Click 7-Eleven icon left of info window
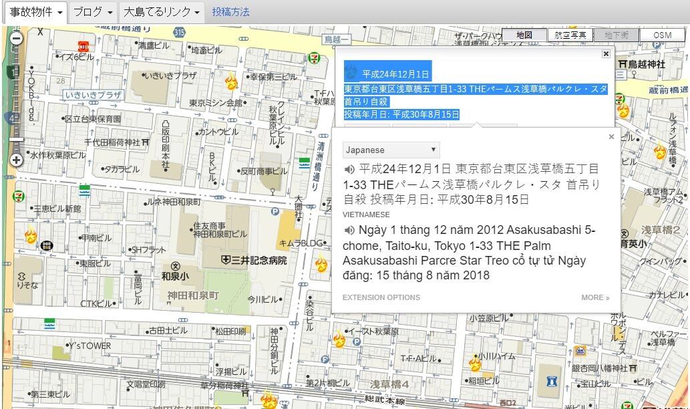The width and height of the screenshot is (690, 409). tap(314, 58)
